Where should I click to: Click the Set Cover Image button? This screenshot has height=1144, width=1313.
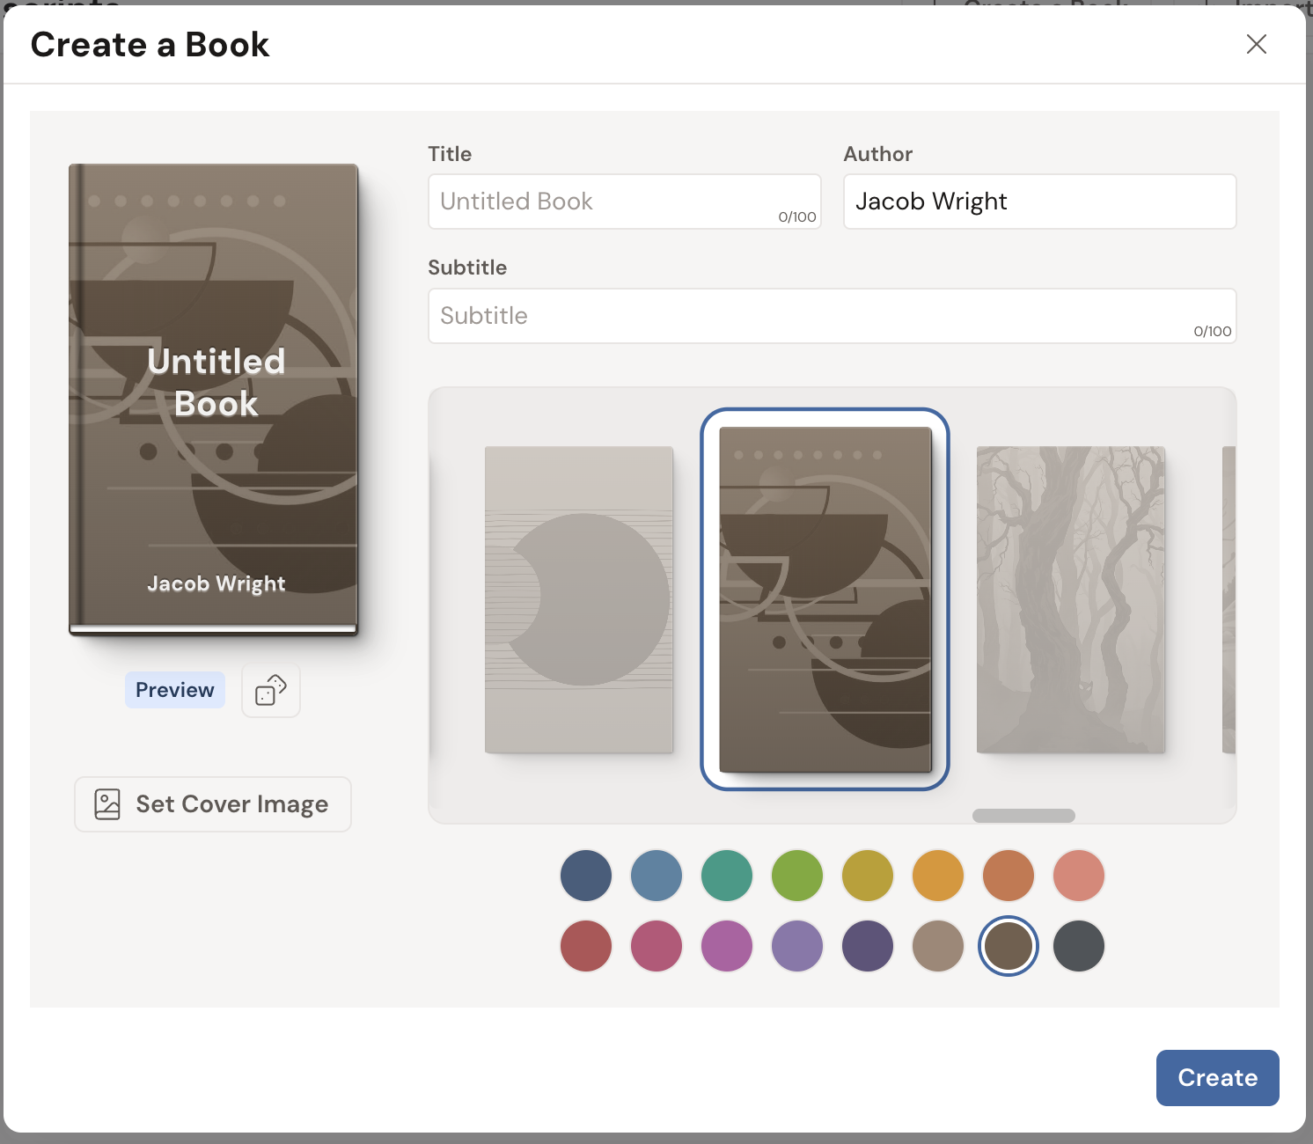213,804
